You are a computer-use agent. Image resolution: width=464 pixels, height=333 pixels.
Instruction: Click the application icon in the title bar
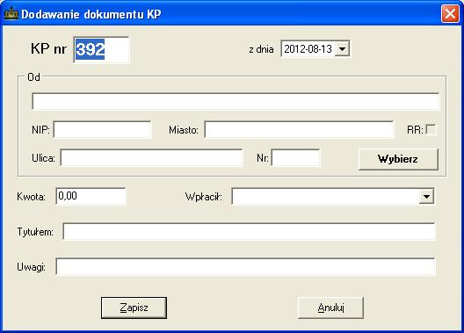(11, 14)
